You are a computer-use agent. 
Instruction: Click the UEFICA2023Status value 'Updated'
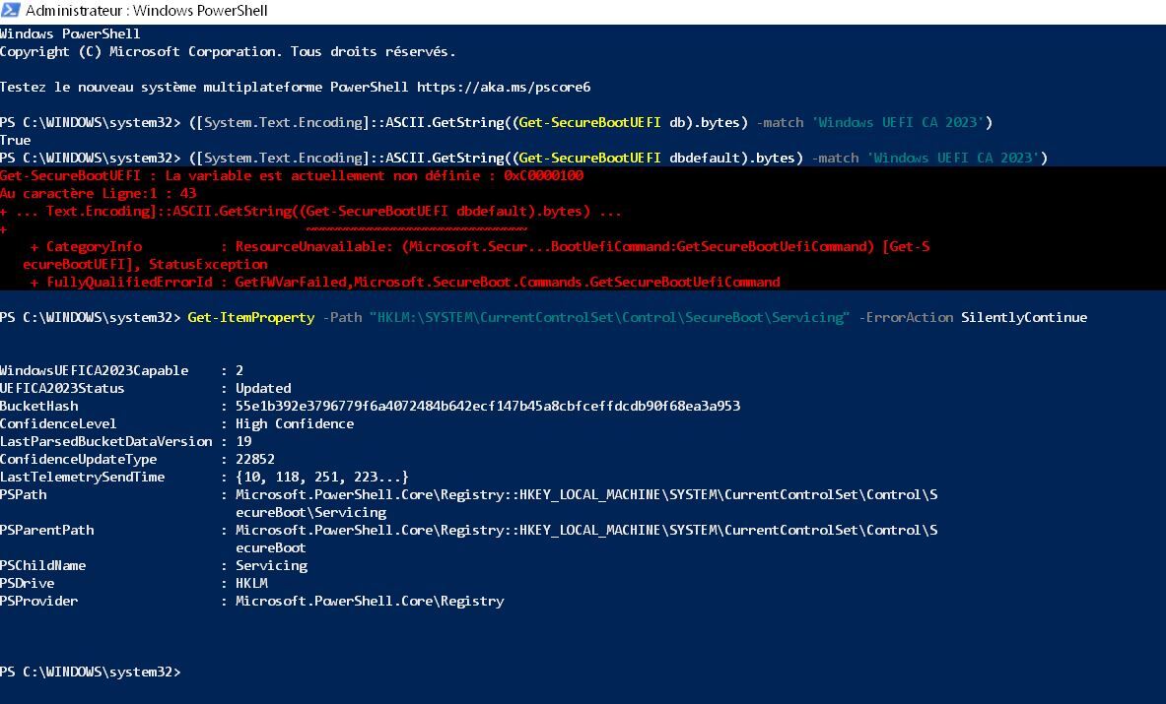click(x=263, y=388)
